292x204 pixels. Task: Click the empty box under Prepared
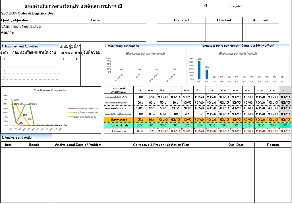(181, 33)
